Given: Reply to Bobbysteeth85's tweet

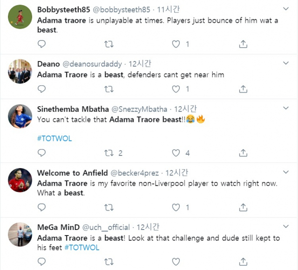Looking at the screenshot, I should 41,44.
